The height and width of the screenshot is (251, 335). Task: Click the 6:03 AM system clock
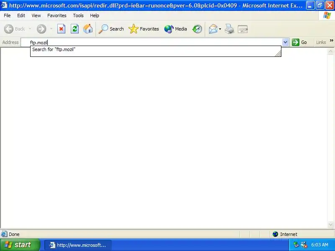pos(320,245)
